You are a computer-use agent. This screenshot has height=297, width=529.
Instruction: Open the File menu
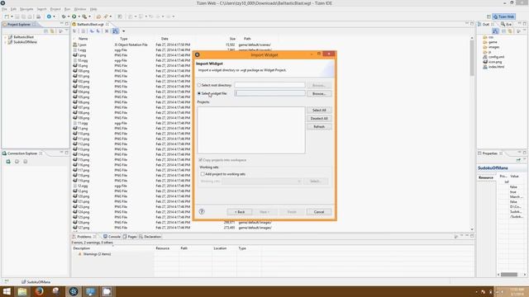4,9
